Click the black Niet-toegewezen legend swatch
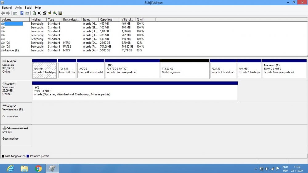 point(3,156)
